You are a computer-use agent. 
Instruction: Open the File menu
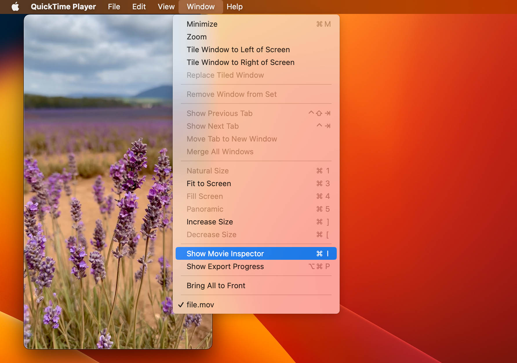pyautogui.click(x=114, y=6)
